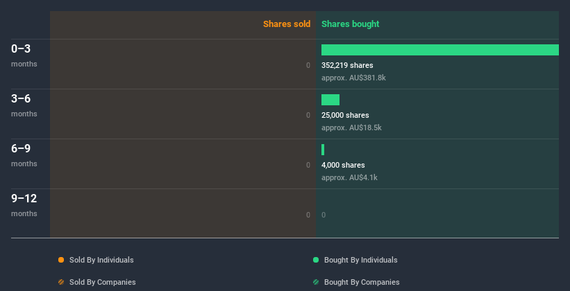Click the approx. AU$4.1k amount

click(x=349, y=177)
